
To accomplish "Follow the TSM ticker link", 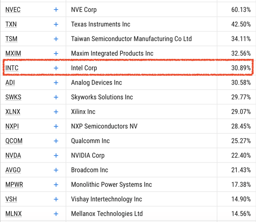I will tap(11, 39).
